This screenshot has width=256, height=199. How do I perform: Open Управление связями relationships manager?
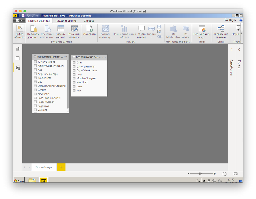tap(221, 29)
